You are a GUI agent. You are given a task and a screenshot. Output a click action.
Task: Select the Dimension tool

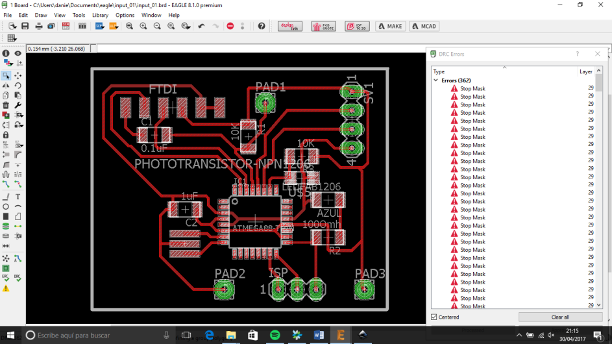(6, 246)
